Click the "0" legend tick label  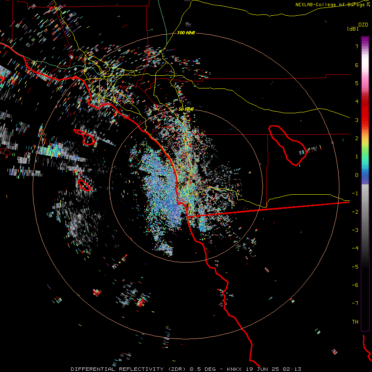[357, 175]
